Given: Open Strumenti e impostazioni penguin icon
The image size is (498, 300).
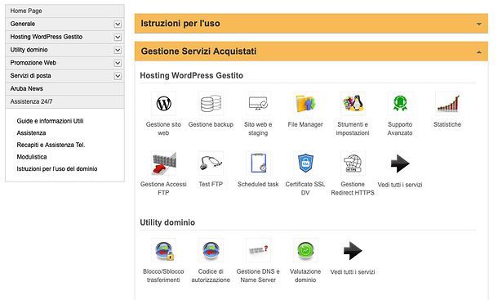Looking at the screenshot, I should 353,103.
